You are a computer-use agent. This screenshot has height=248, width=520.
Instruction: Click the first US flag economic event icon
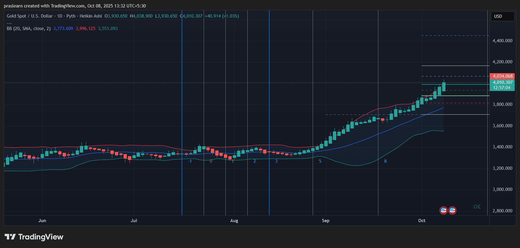pyautogui.click(x=443, y=211)
